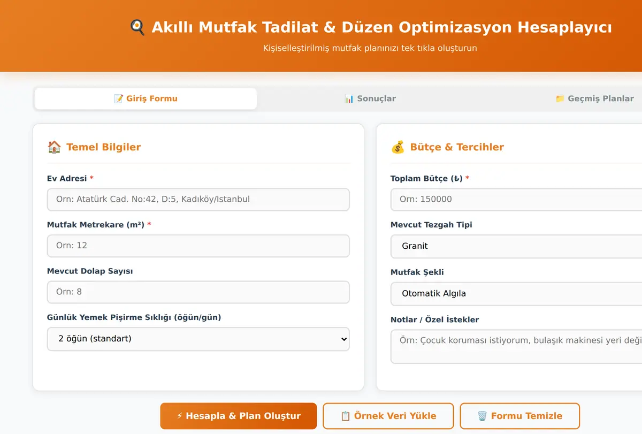Click the bar chart icon on Sonuçlar tab
This screenshot has height=434, width=642.
349,98
